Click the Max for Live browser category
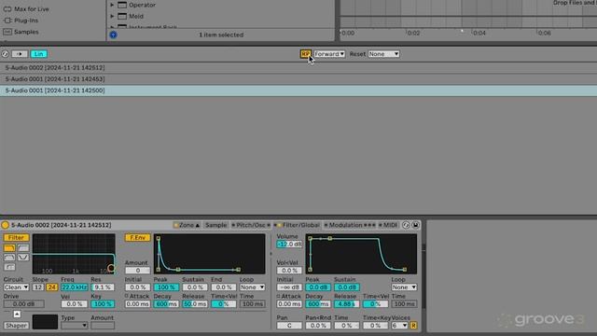The width and height of the screenshot is (597, 336). coord(31,8)
